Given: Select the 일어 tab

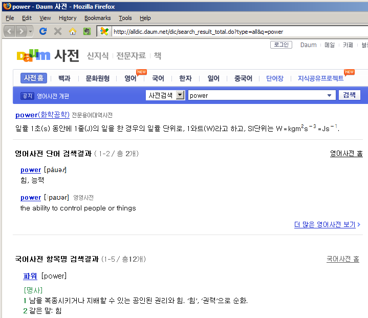Looking at the screenshot, I should [213, 78].
